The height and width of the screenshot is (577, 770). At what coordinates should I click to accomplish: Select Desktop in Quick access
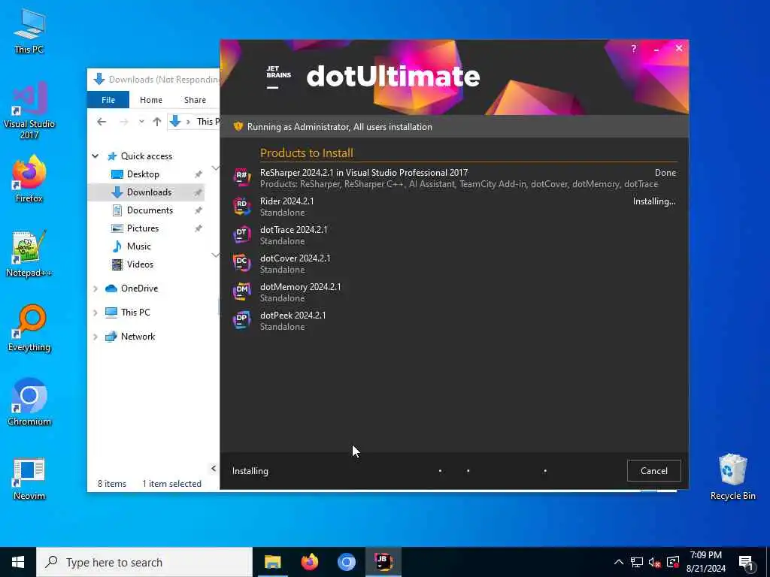[x=143, y=174]
